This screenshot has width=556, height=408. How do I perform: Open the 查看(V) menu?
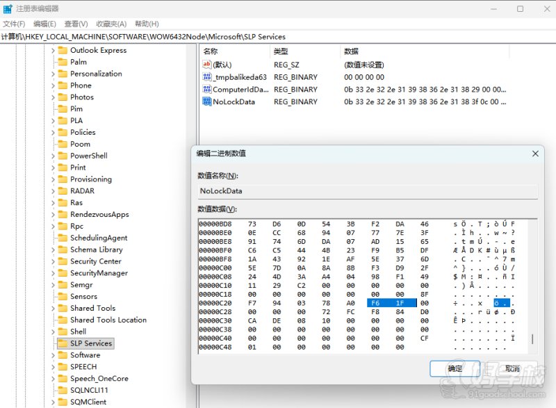(76, 24)
